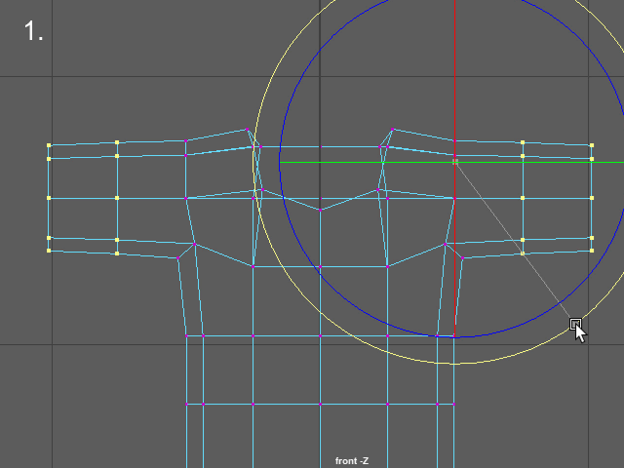Select the magenta vertex at bottom-left of the torso

(x=186, y=404)
